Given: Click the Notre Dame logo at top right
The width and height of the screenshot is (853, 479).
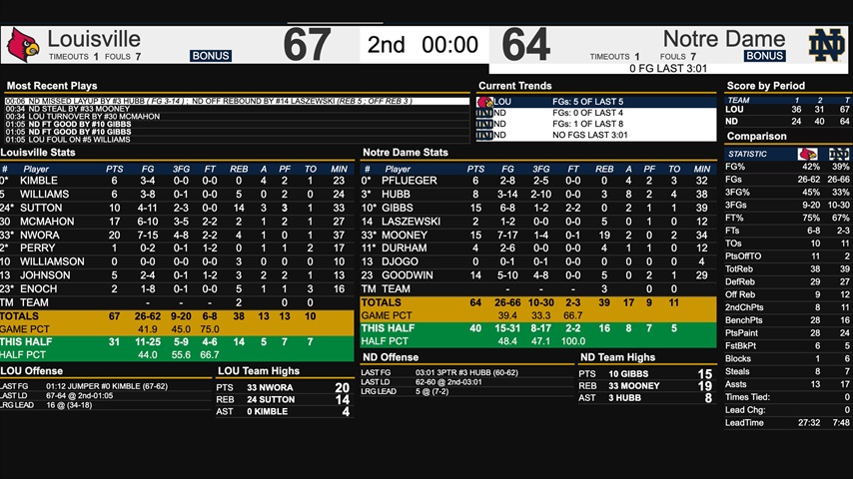Looking at the screenshot, I should (828, 45).
